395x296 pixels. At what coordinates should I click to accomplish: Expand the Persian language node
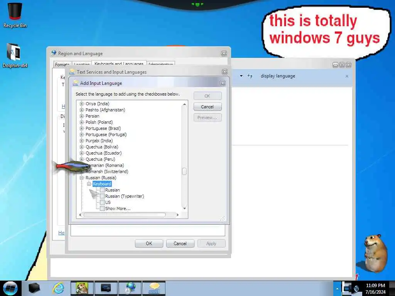82,116
